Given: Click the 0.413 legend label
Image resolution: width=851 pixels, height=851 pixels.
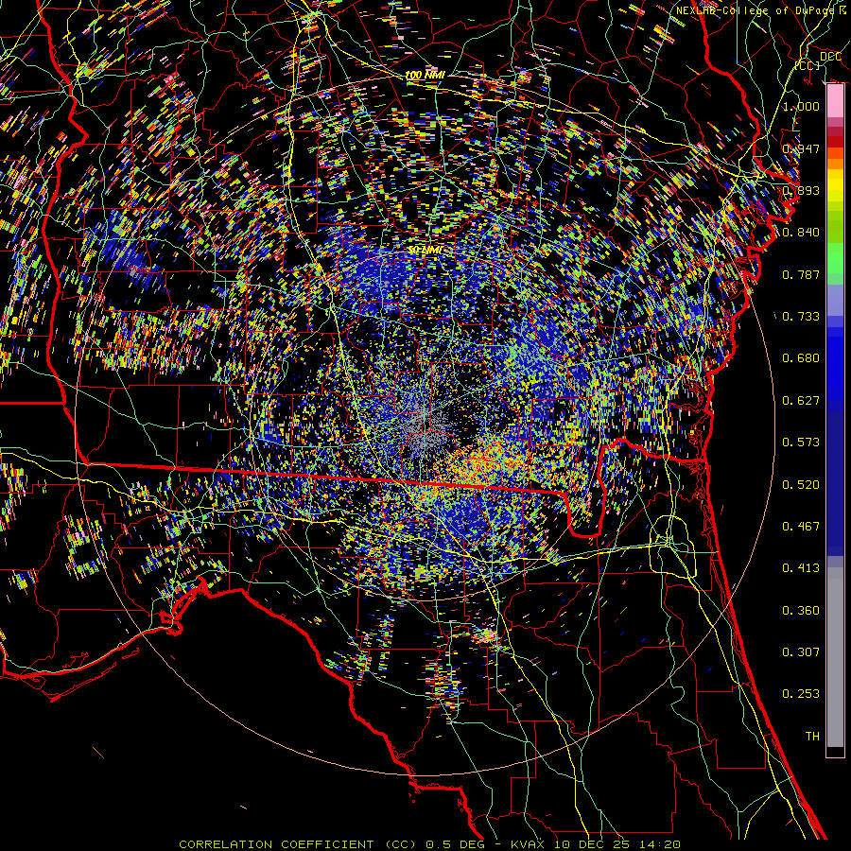Looking at the screenshot, I should 801,567.
